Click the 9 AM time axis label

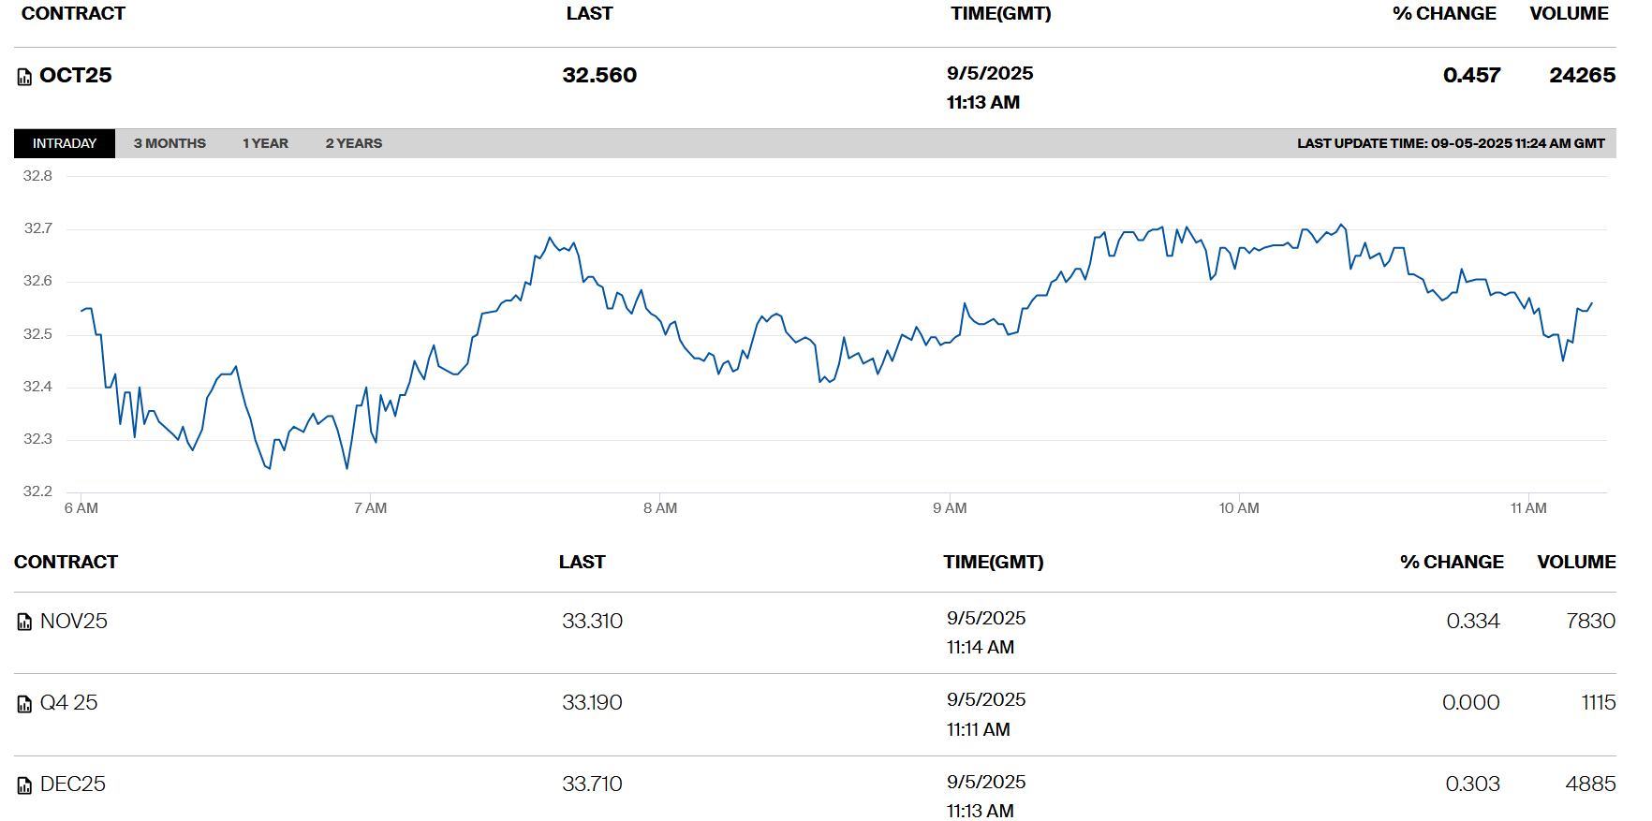(x=950, y=507)
